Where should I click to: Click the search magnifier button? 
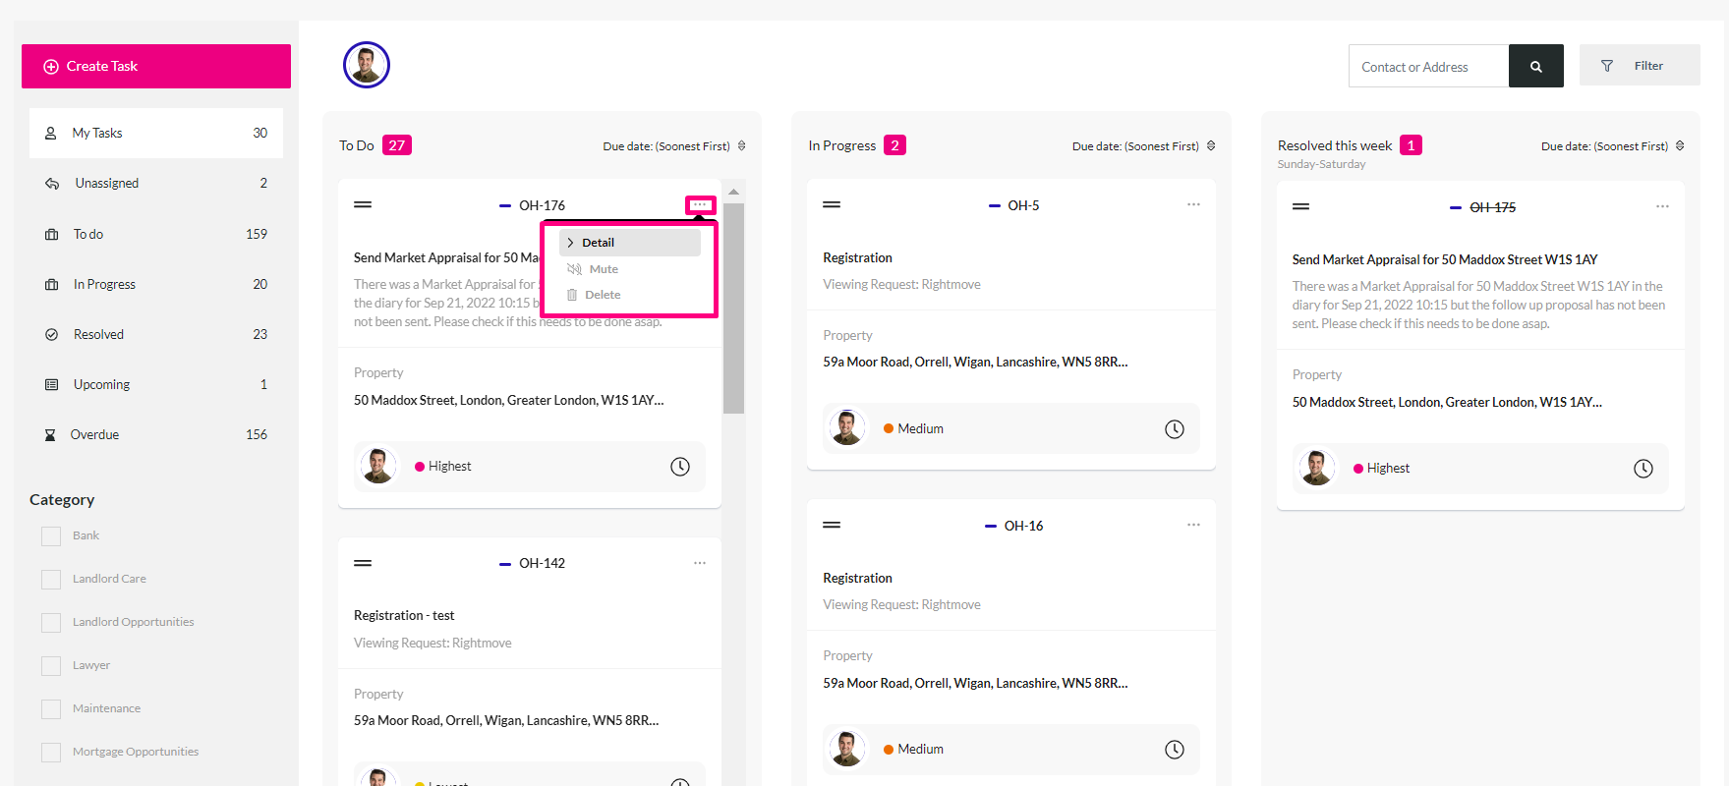[x=1535, y=66]
